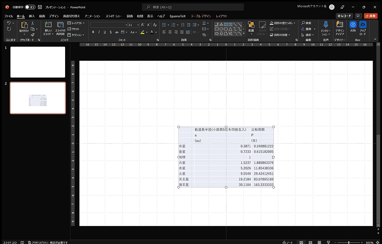Toggle underline formatting U
This screenshot has height=244, width=382.
(105, 32)
